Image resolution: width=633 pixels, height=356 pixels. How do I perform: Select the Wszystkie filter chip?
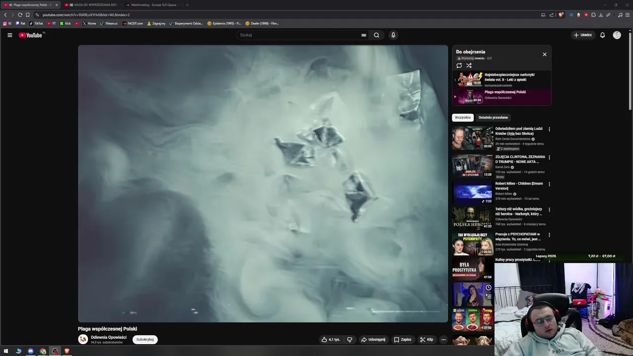pyautogui.click(x=462, y=118)
